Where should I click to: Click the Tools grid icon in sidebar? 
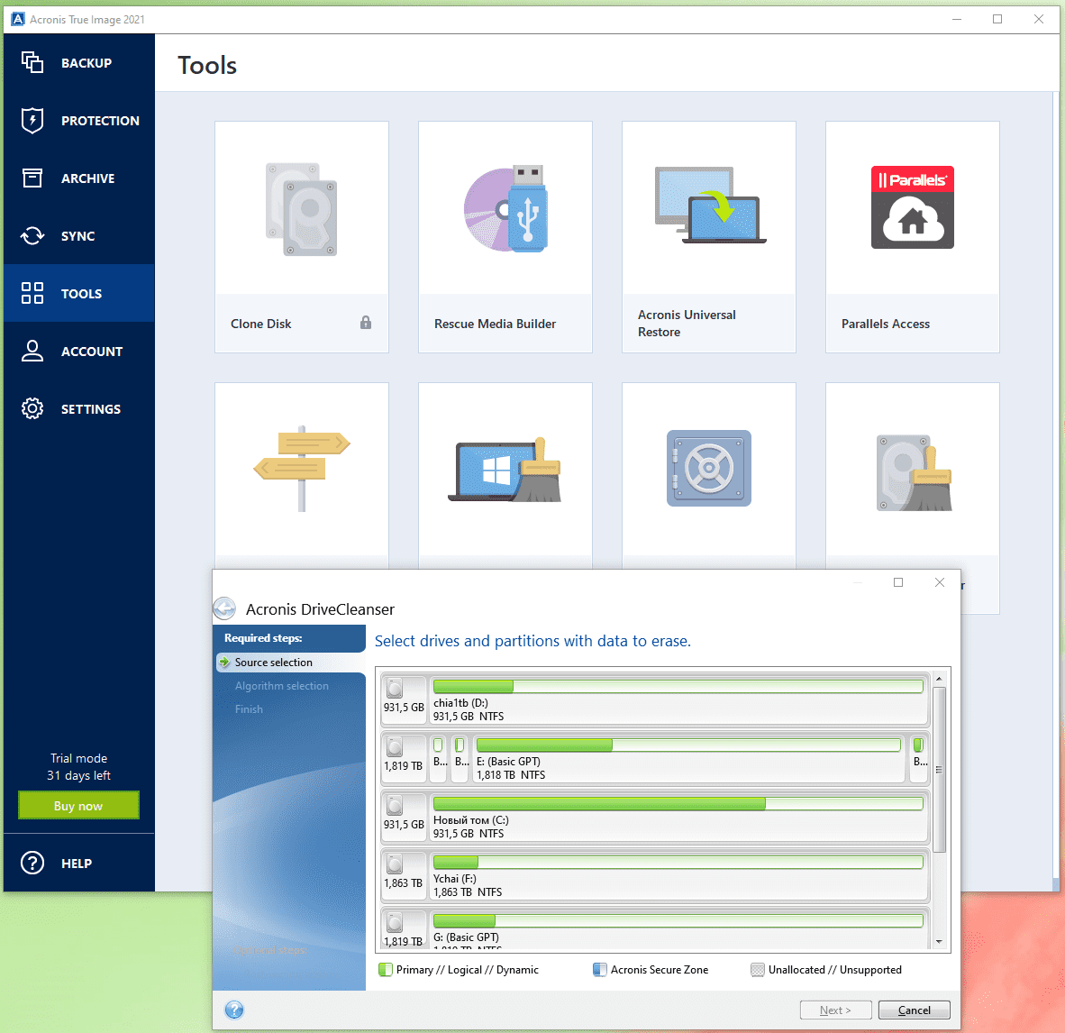[32, 293]
